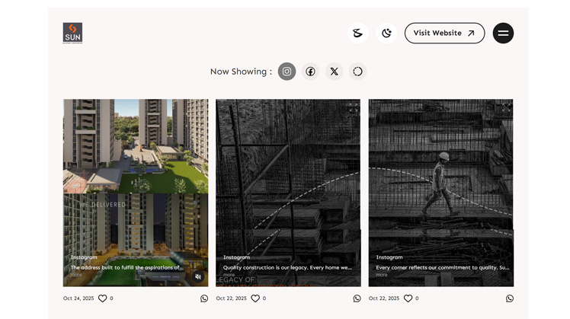
Task: Select the circular all-feeds filter icon
Action: tap(357, 72)
